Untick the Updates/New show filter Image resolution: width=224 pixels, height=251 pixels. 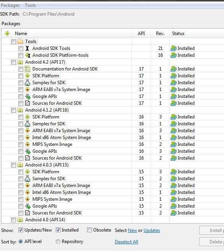pos(21,230)
